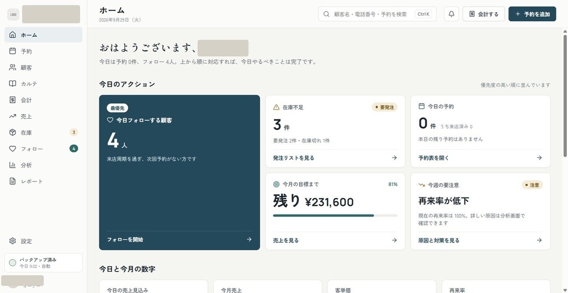Click the 客単価 card
The height and width of the screenshot is (293, 568).
pos(382,286)
